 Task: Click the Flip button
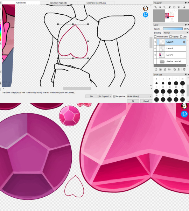coord(91,96)
